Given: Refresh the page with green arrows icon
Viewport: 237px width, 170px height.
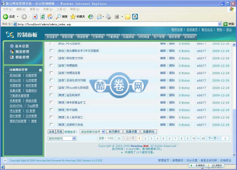Looking at the screenshot, I should tap(42, 17).
